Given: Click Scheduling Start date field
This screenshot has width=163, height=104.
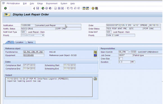Looking at the screenshot, I should [x=69, y=65].
